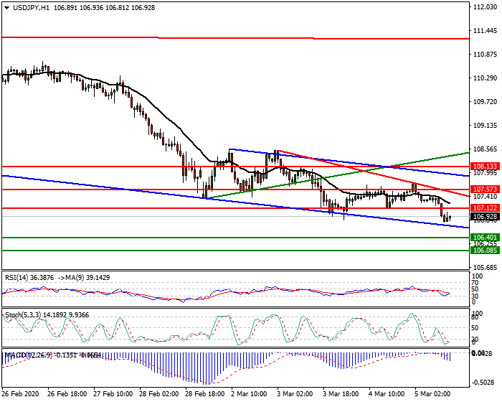Click the 108.133 red price label

[485, 167]
